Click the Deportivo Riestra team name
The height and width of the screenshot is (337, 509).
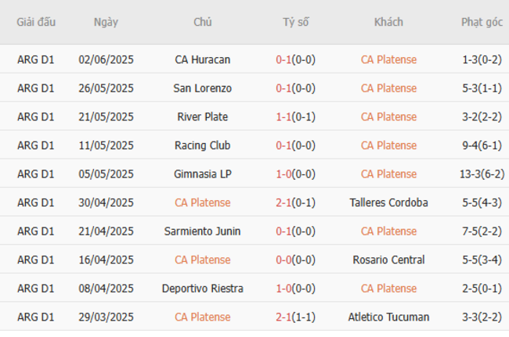pyautogui.click(x=202, y=289)
